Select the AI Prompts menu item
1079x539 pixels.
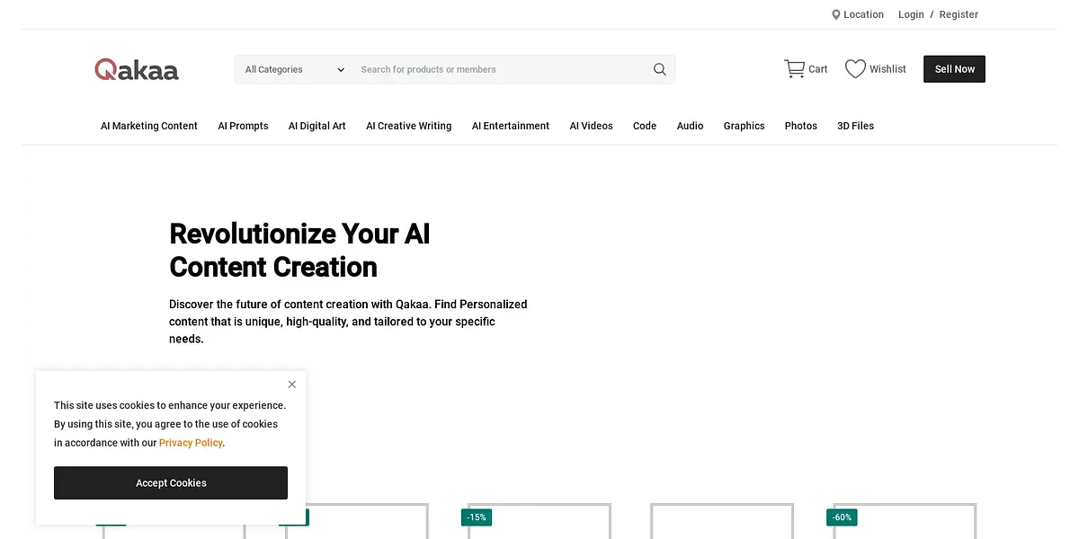point(243,126)
